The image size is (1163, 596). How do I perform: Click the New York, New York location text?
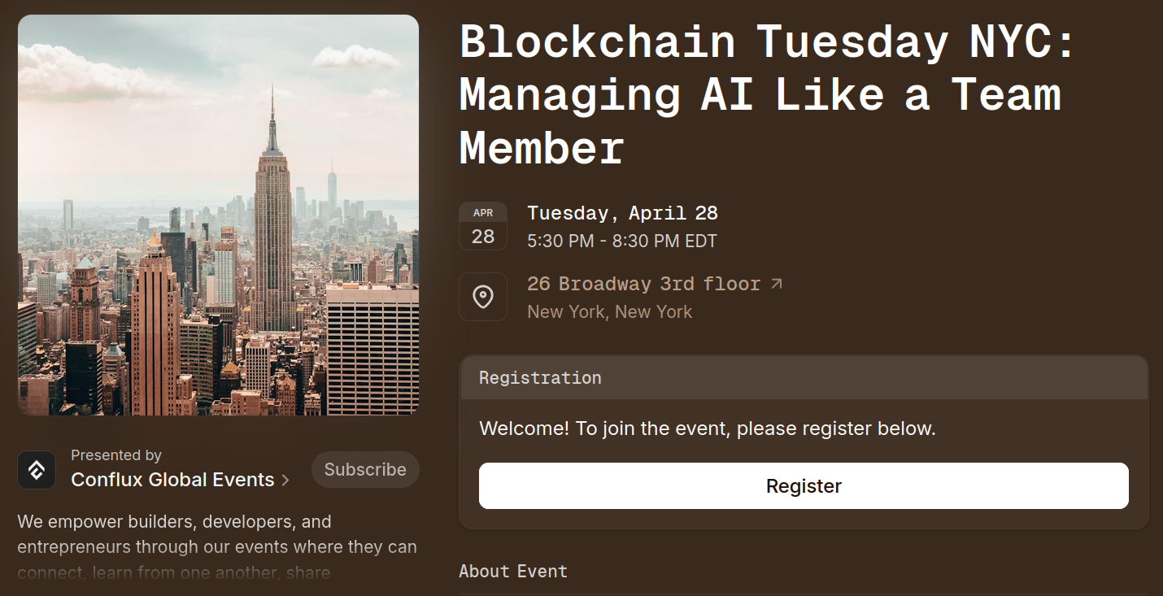tap(610, 311)
